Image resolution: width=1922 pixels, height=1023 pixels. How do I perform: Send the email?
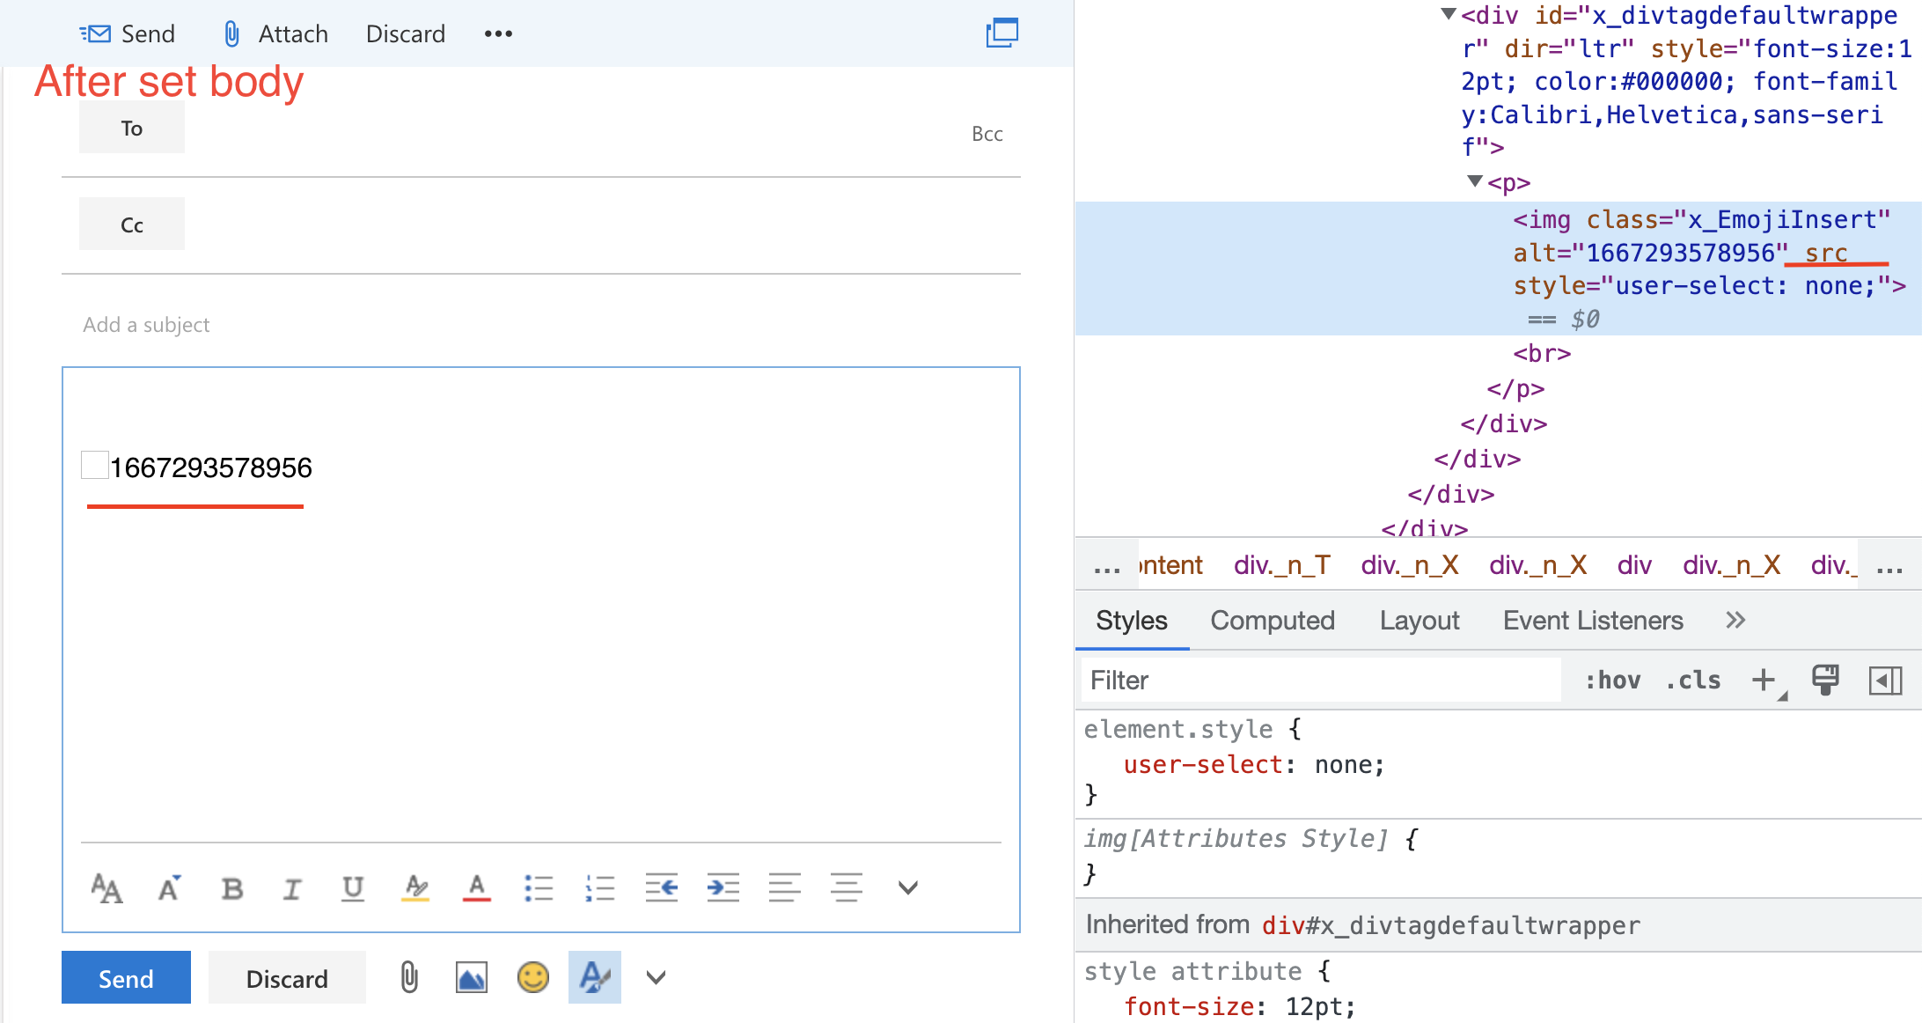(x=126, y=977)
